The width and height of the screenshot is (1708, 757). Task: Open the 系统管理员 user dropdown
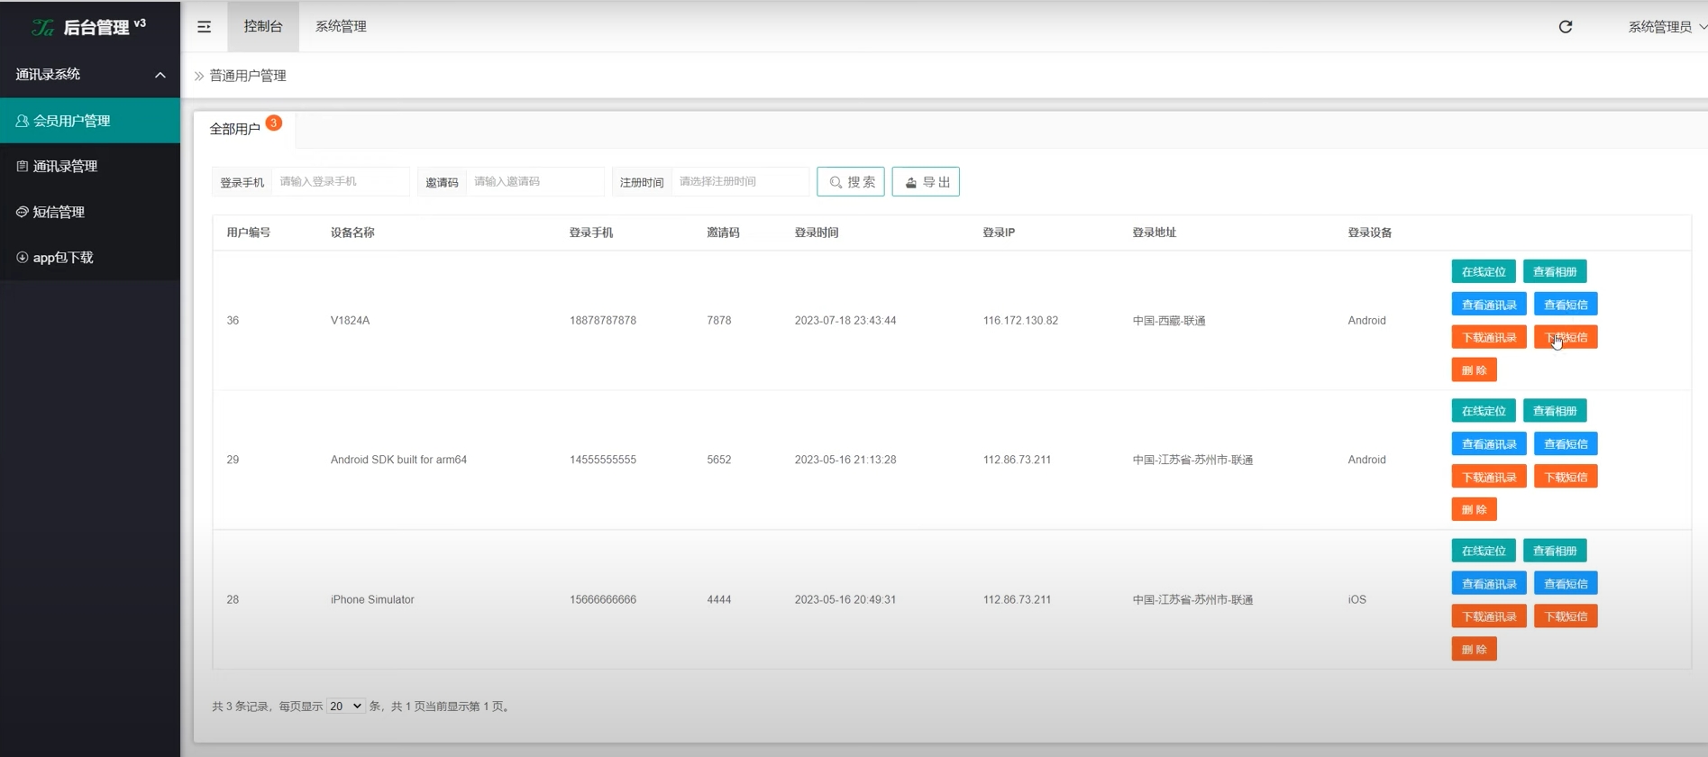pyautogui.click(x=1667, y=27)
